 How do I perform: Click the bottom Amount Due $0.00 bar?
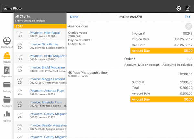[162, 99]
